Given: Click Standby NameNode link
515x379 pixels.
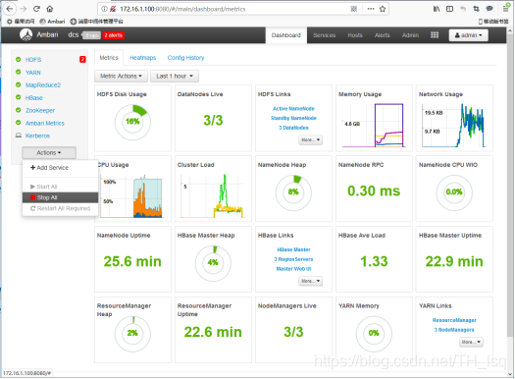Looking at the screenshot, I should click(293, 119).
